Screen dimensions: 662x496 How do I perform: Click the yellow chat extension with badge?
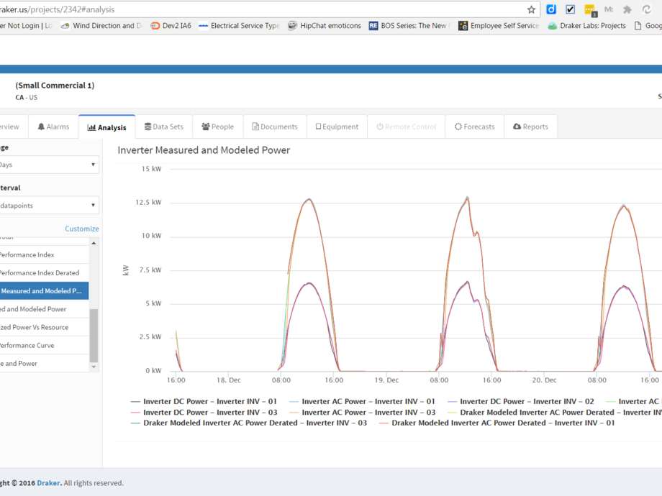tap(589, 9)
